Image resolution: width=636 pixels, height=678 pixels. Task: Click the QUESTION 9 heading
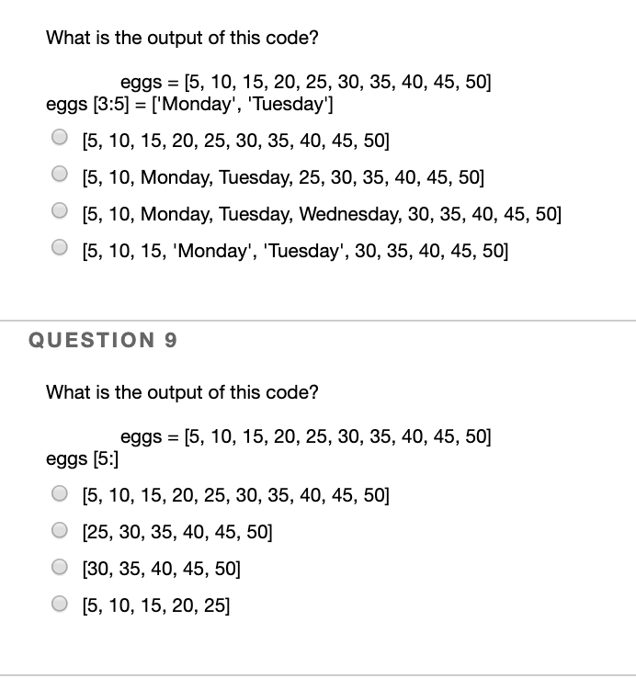[103, 340]
